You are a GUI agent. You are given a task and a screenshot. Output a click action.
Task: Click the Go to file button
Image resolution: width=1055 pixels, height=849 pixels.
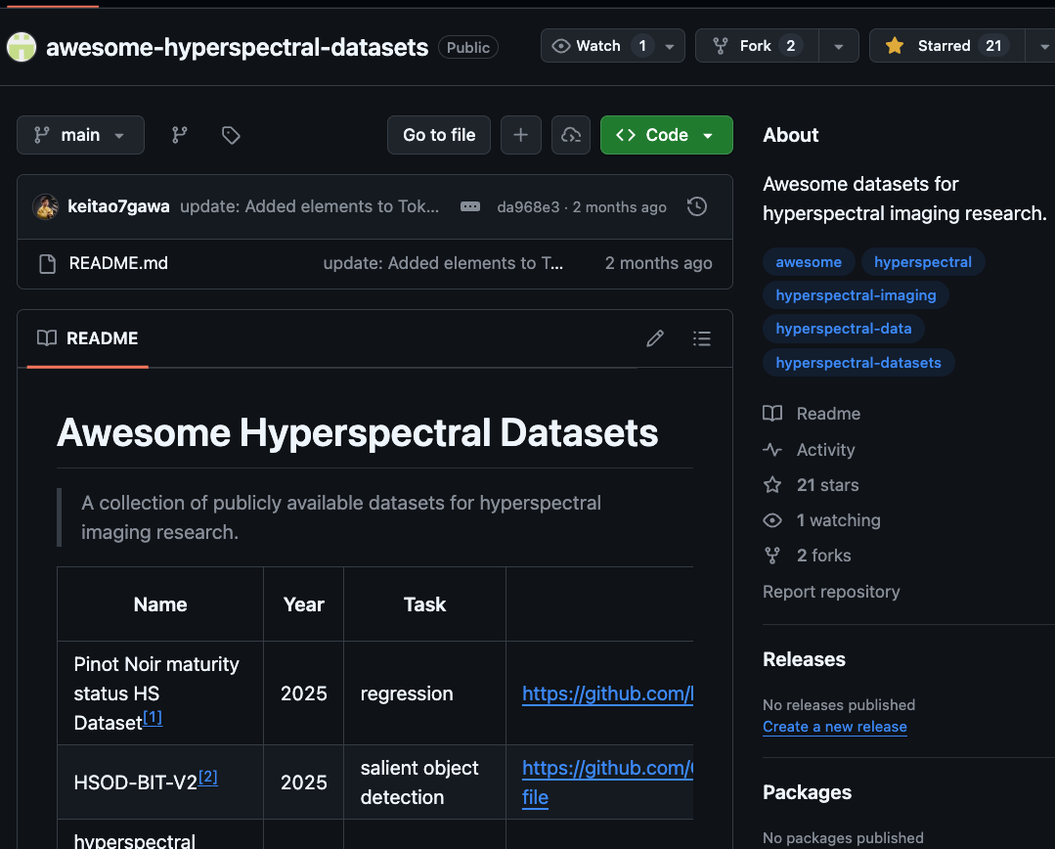tap(438, 135)
